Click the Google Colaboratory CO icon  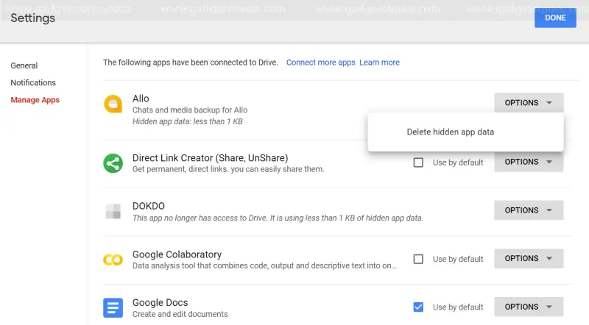coord(113,260)
